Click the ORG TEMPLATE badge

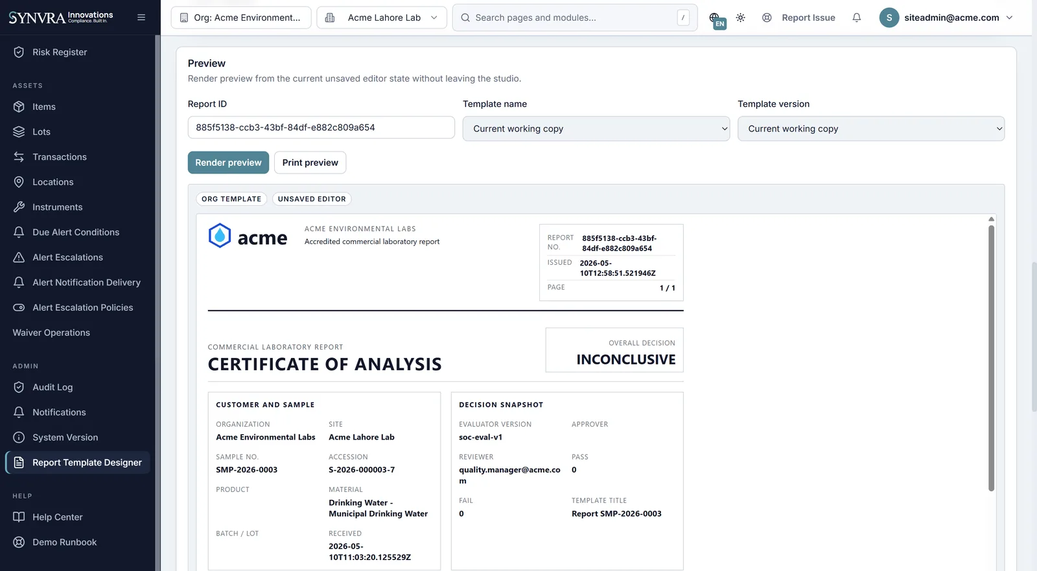coord(231,199)
